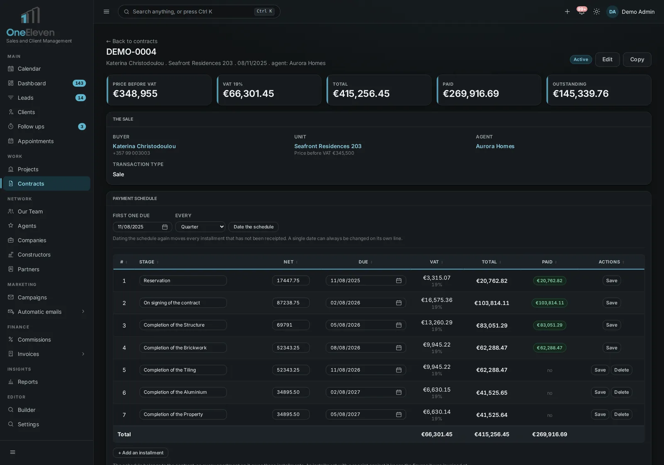664x465 pixels.
Task: Expand the Automatic emails submenu
Action: pyautogui.click(x=83, y=312)
